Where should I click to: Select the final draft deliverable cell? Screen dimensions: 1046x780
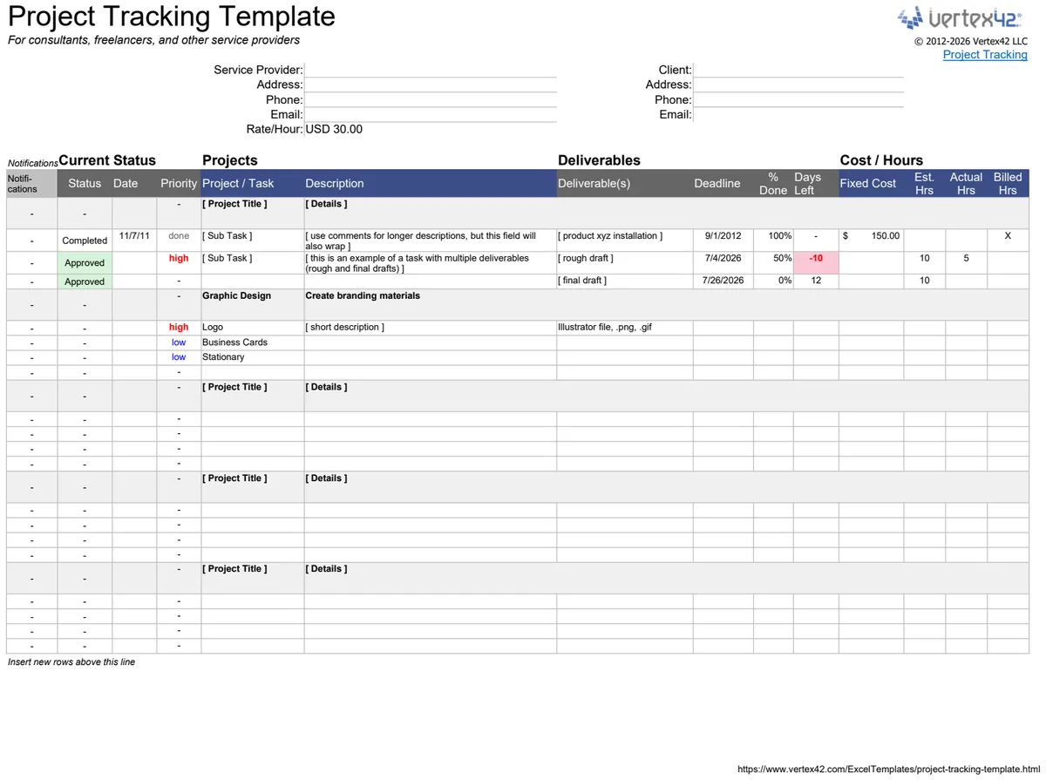click(x=625, y=281)
